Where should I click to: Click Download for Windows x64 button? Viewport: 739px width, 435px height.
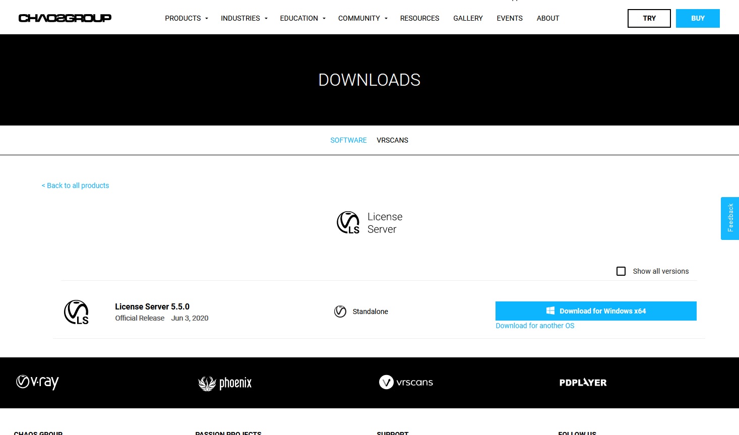[596, 311]
